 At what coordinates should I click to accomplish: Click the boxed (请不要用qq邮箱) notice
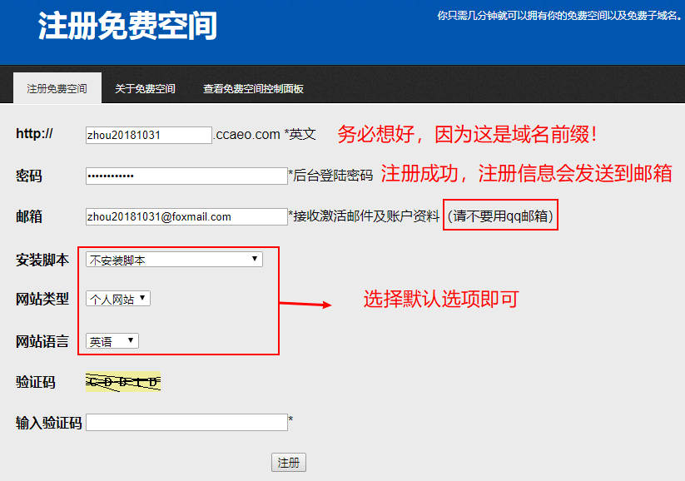point(500,216)
